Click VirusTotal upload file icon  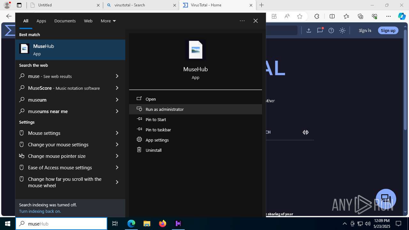tap(309, 30)
